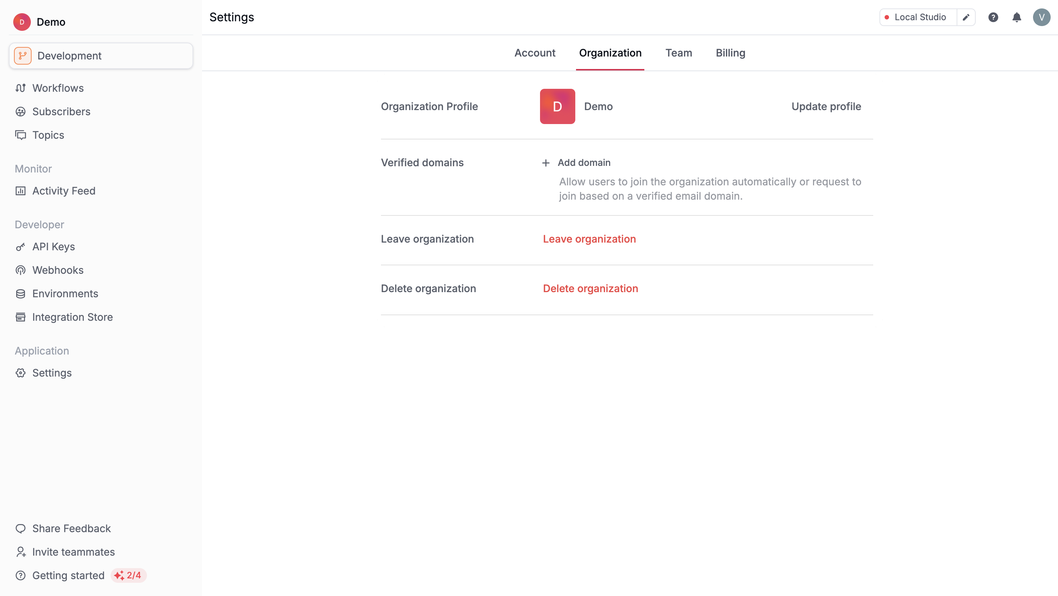This screenshot has height=596, width=1058.
Task: Select the Subscribers icon
Action: click(x=21, y=112)
